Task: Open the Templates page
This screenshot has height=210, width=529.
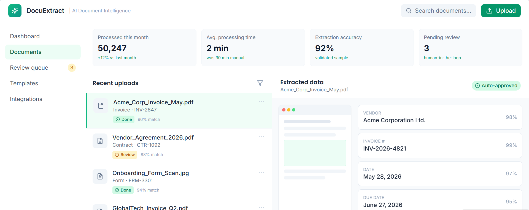Action: [x=43, y=83]
